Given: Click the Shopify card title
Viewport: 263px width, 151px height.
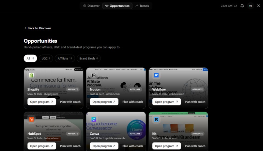Looking at the screenshot, I should click(x=33, y=89).
